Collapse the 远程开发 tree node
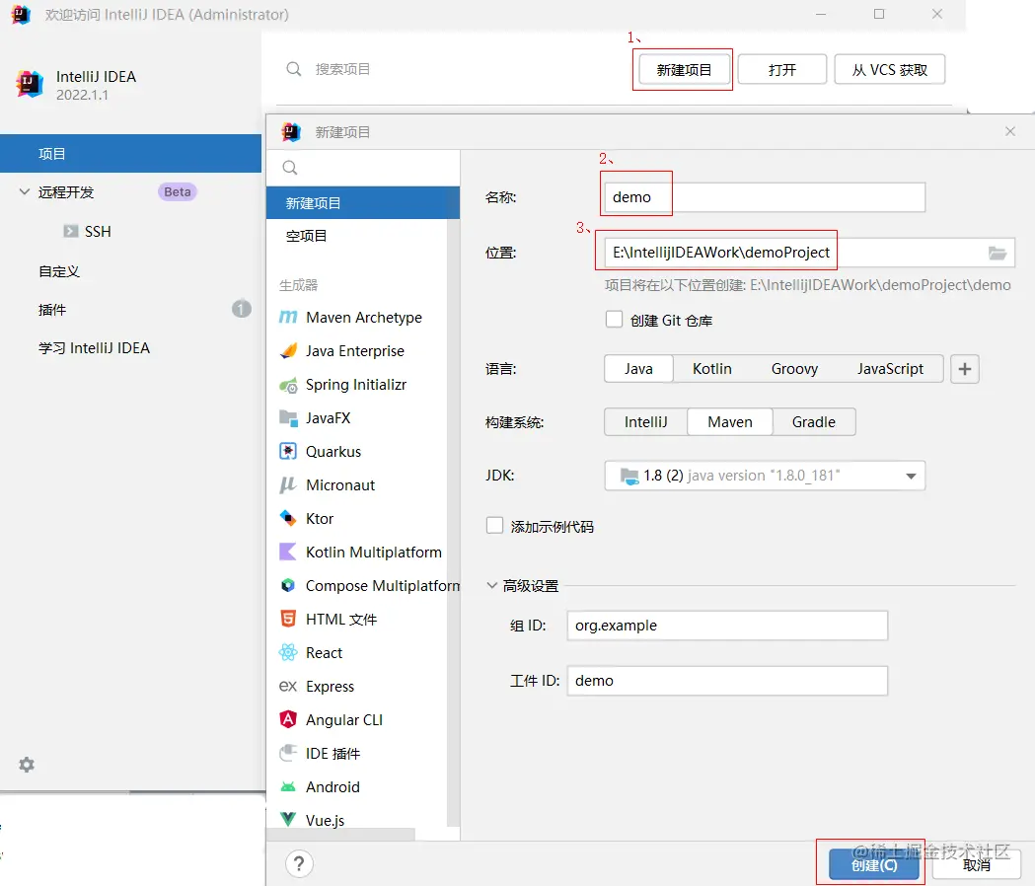This screenshot has width=1035, height=886. tap(25, 192)
